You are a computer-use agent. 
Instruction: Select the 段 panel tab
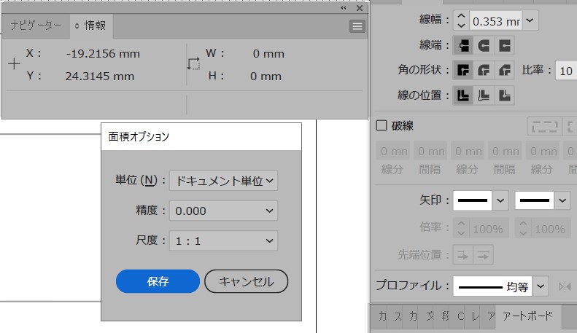click(x=445, y=316)
